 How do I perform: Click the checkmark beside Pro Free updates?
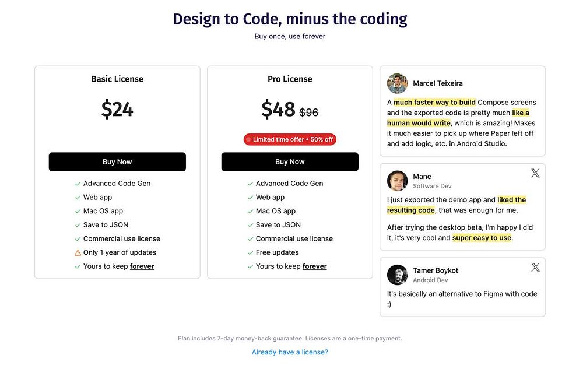coord(250,253)
